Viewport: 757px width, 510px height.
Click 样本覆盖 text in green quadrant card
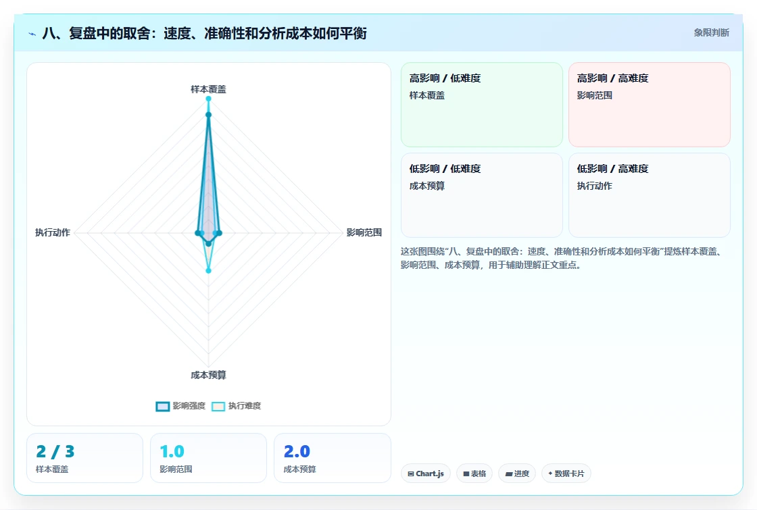point(426,95)
